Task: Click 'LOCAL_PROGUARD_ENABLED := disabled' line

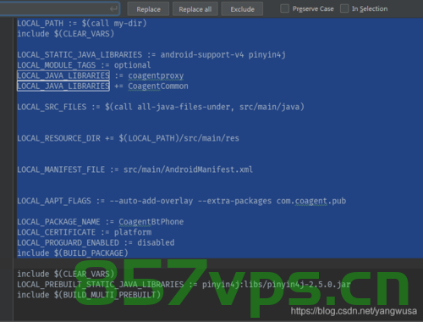Action: 96,242
